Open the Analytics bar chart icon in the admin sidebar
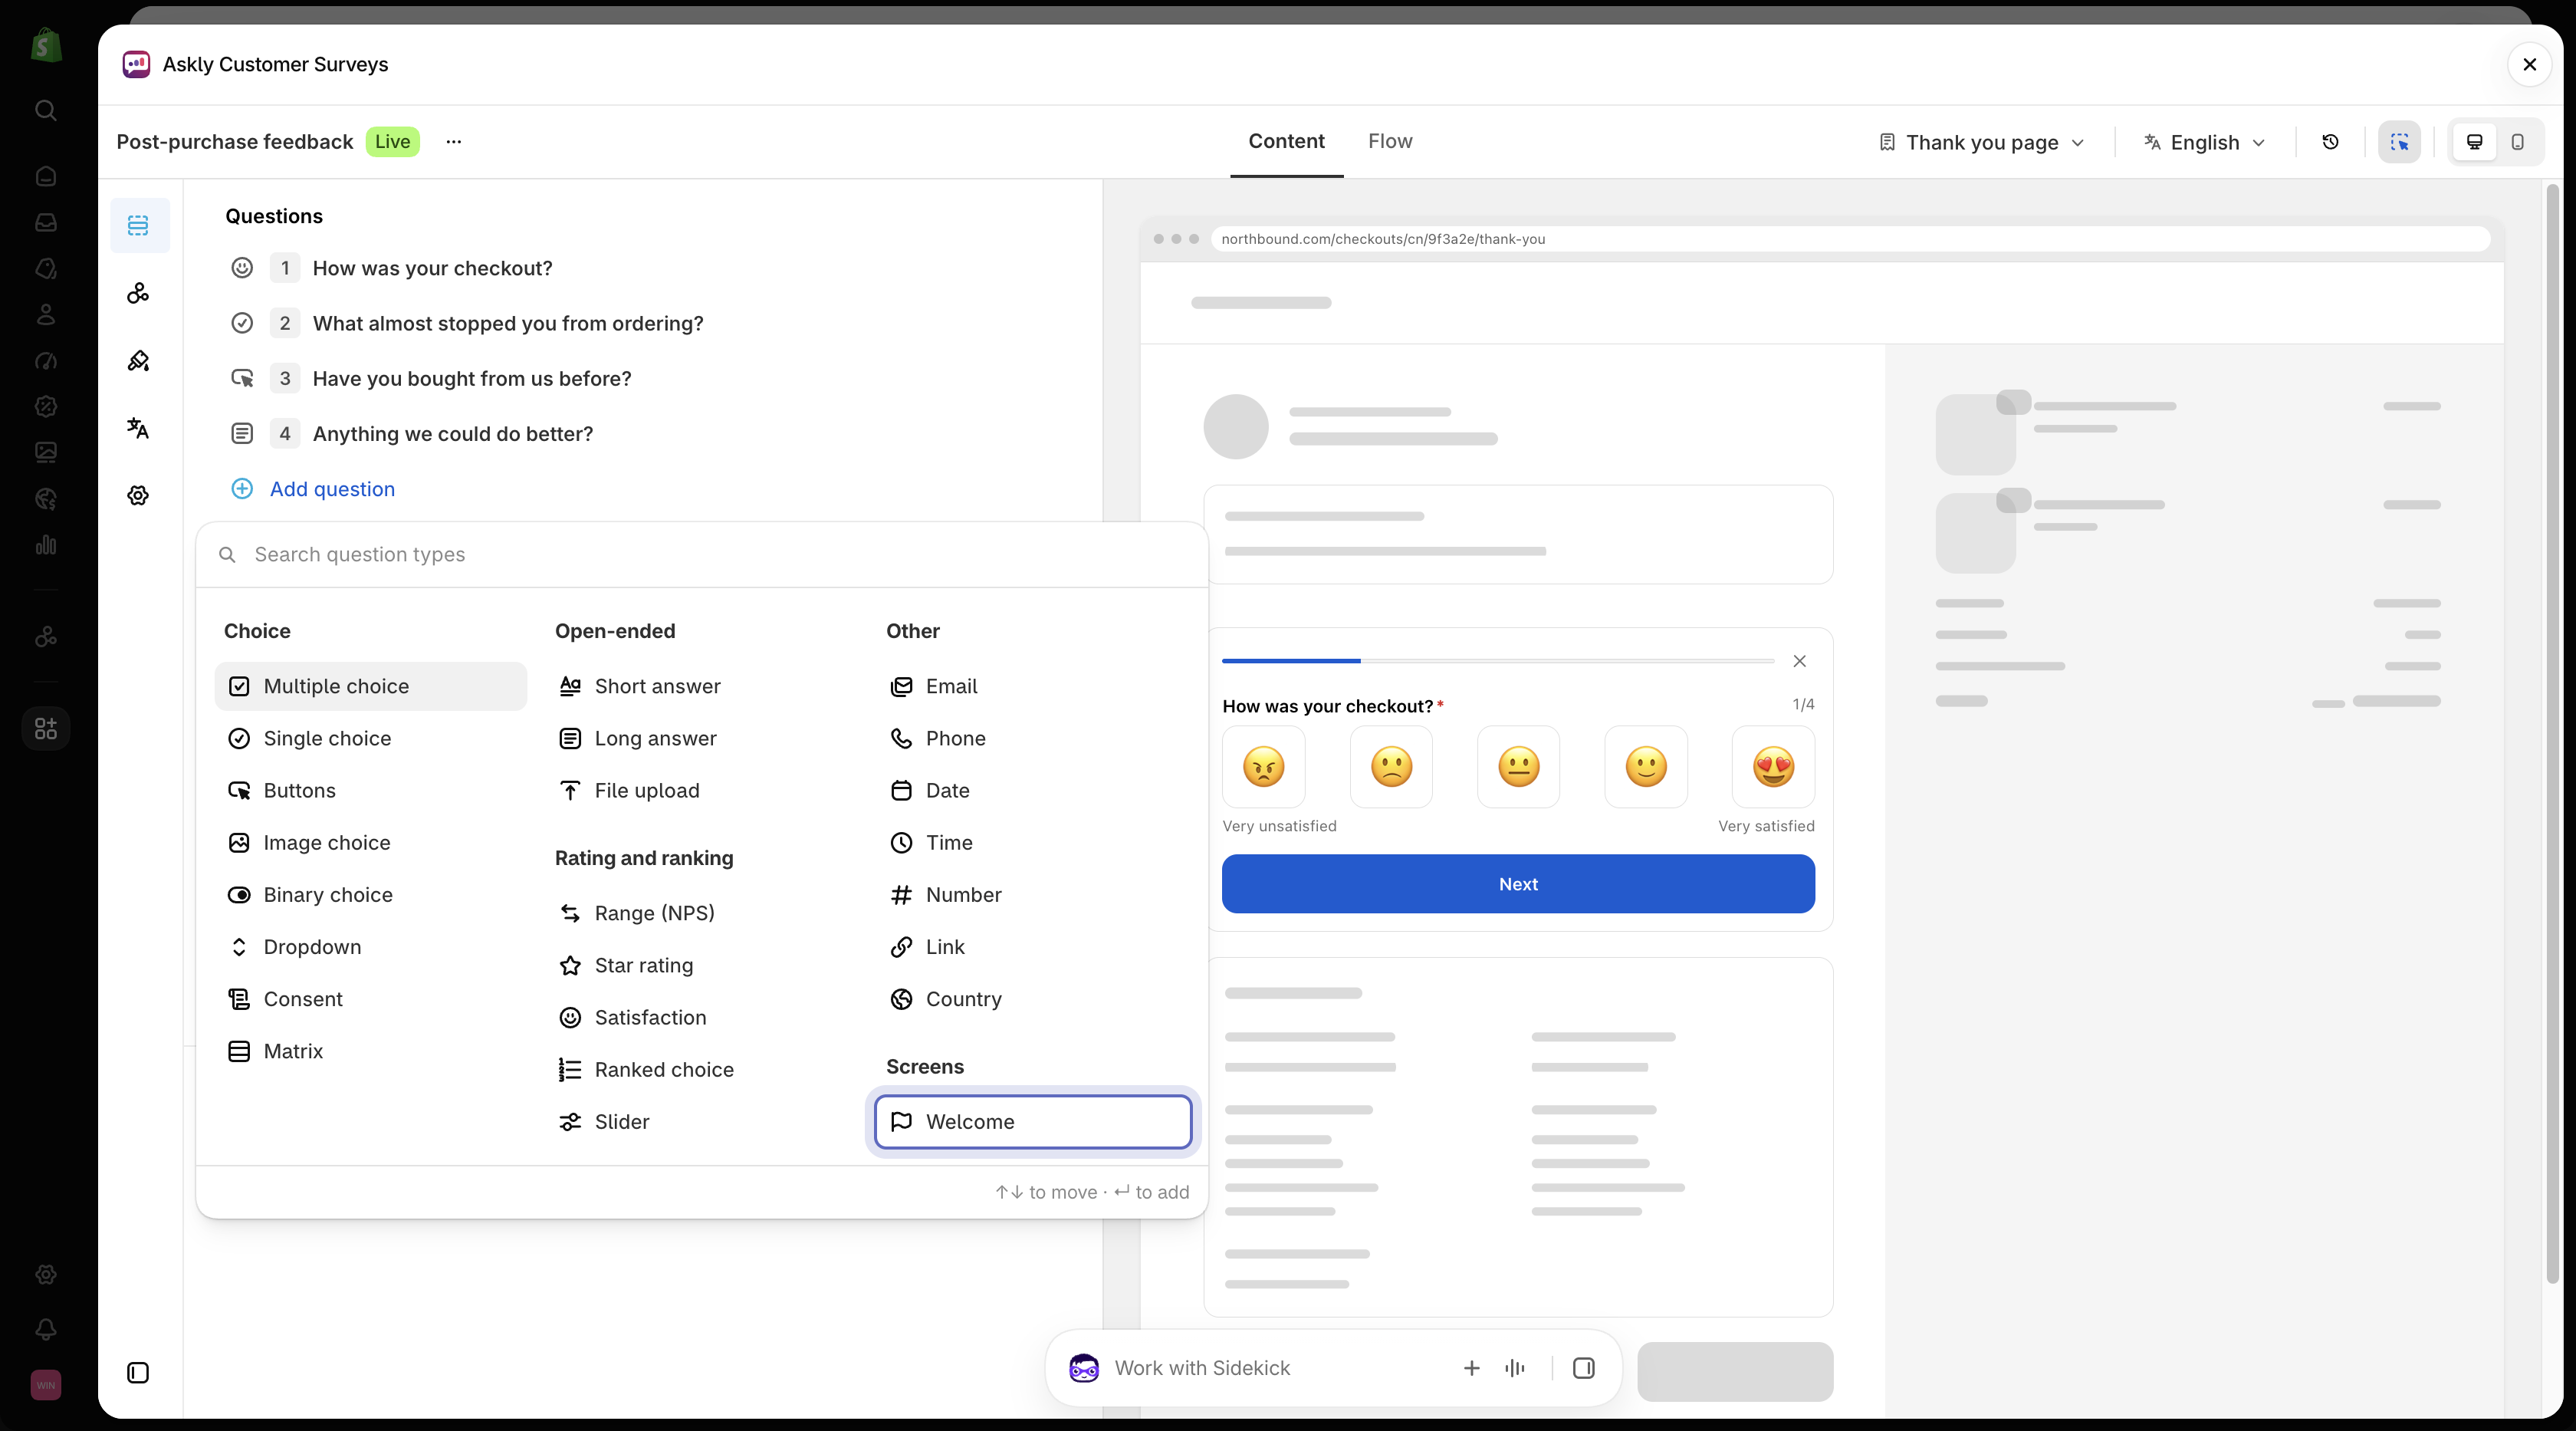 [x=46, y=545]
